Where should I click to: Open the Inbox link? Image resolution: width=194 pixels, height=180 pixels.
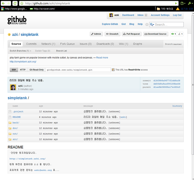140,15
